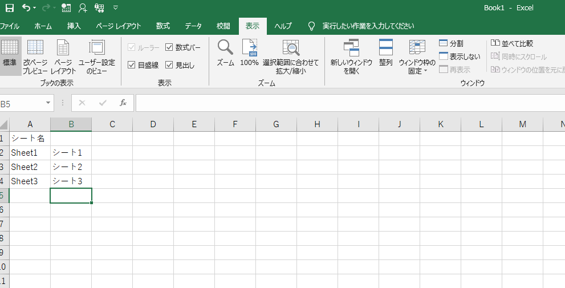Expand ウィンドウ枠の固定 freeze panes menu
This screenshot has width=565, height=288.
[417, 57]
